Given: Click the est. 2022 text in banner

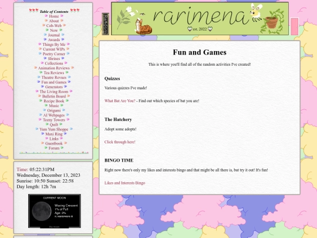Looking at the screenshot, I should (200, 29).
